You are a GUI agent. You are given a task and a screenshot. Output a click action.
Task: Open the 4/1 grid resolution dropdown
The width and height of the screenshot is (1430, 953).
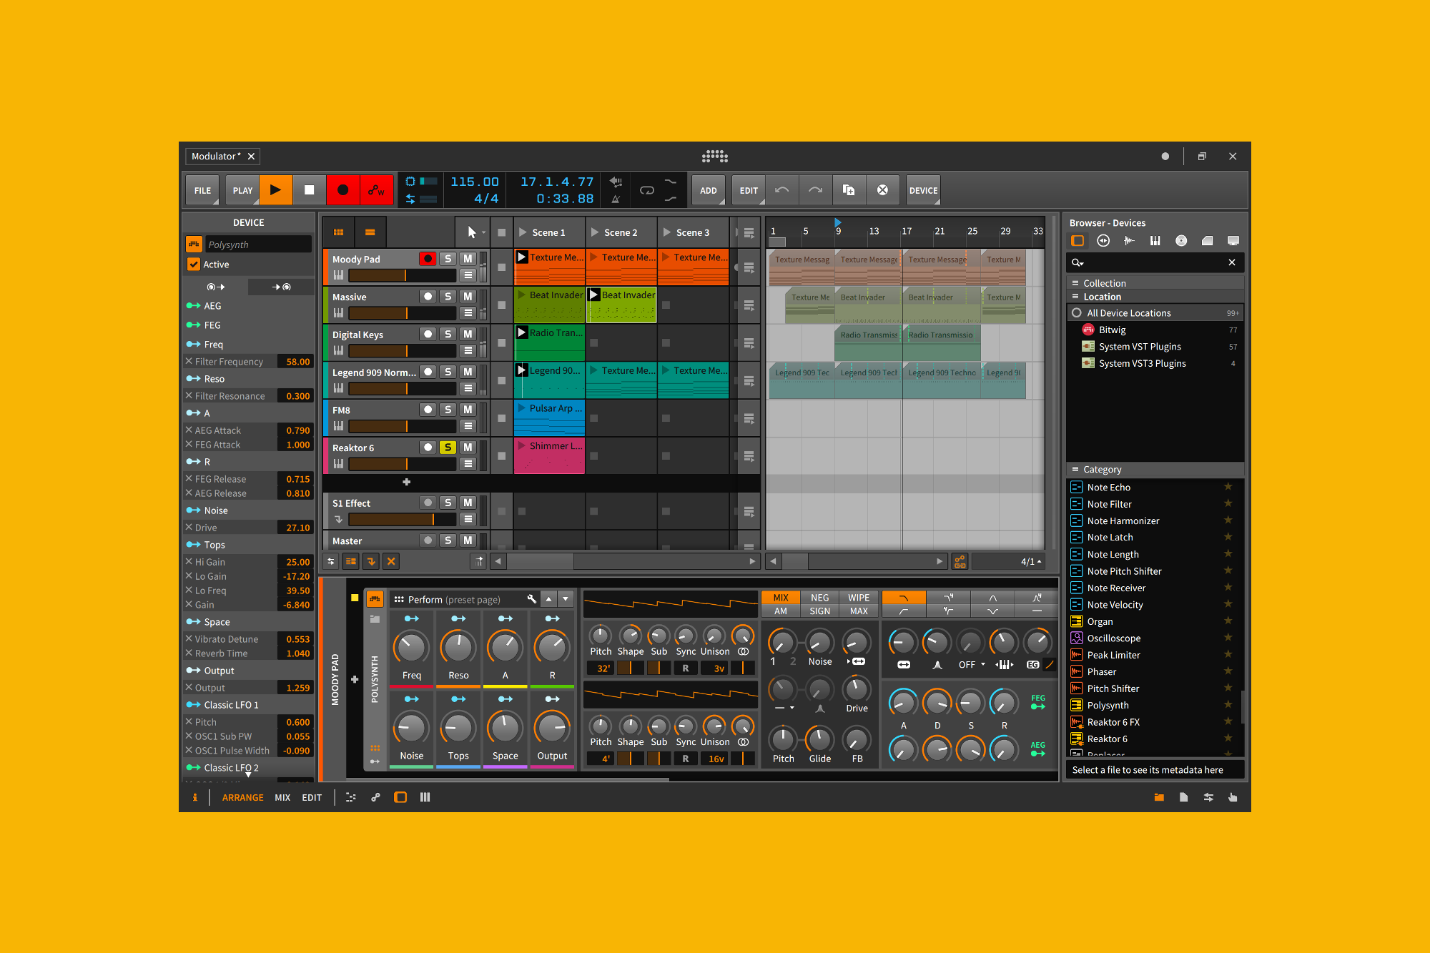click(x=1030, y=562)
